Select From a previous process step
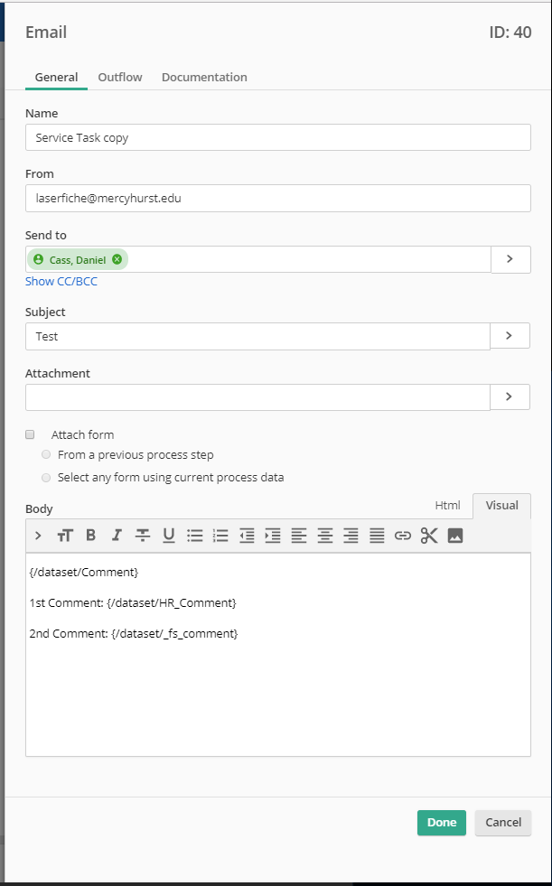Viewport: 552px width, 886px height. [46, 454]
